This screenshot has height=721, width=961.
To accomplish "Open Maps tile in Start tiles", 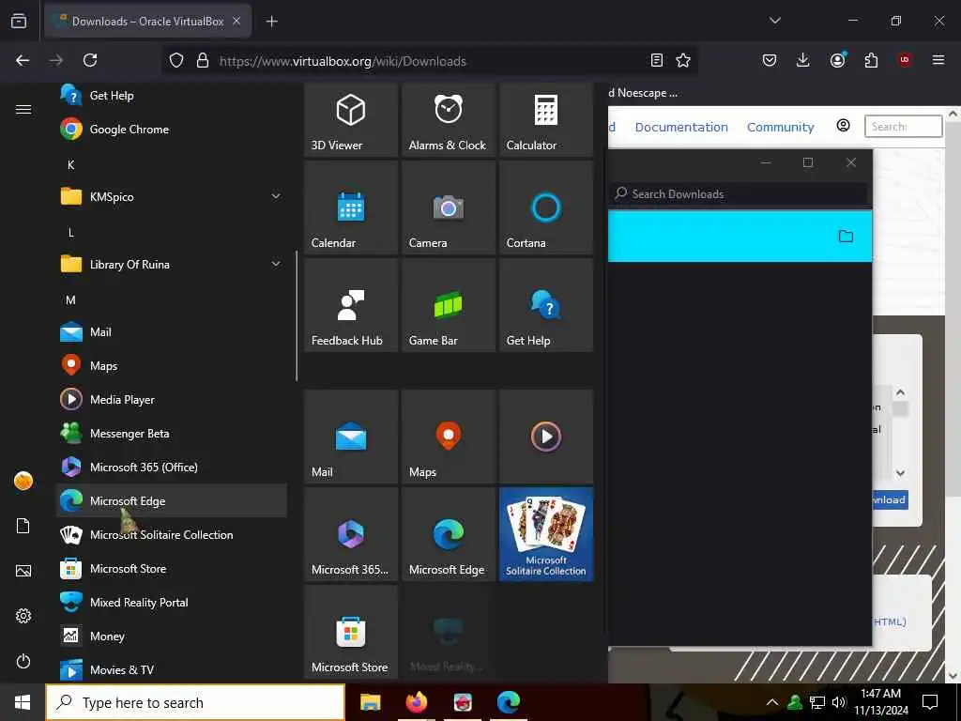I will tap(448, 437).
